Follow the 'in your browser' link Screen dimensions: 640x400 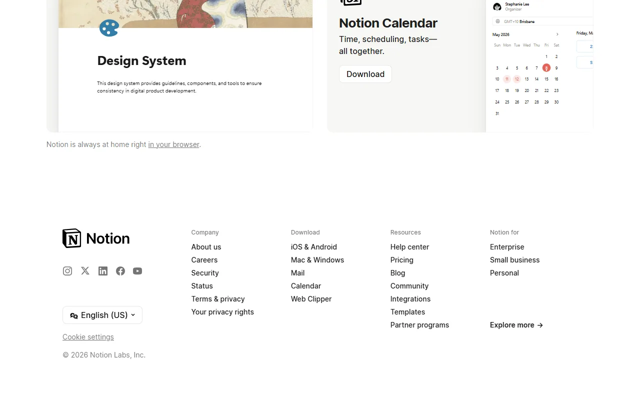pyautogui.click(x=173, y=144)
